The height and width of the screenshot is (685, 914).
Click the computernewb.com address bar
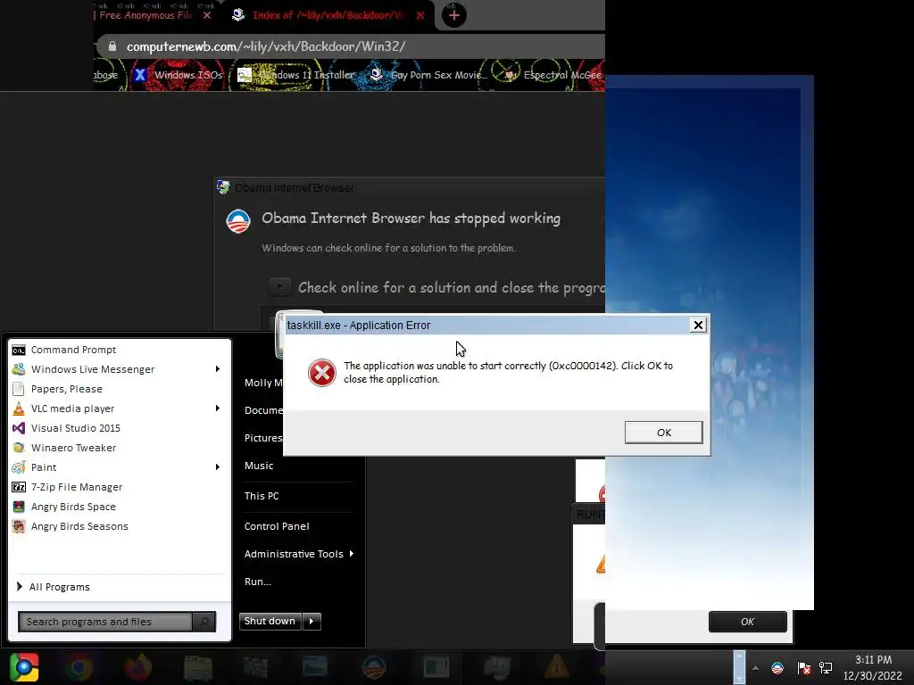point(350,46)
